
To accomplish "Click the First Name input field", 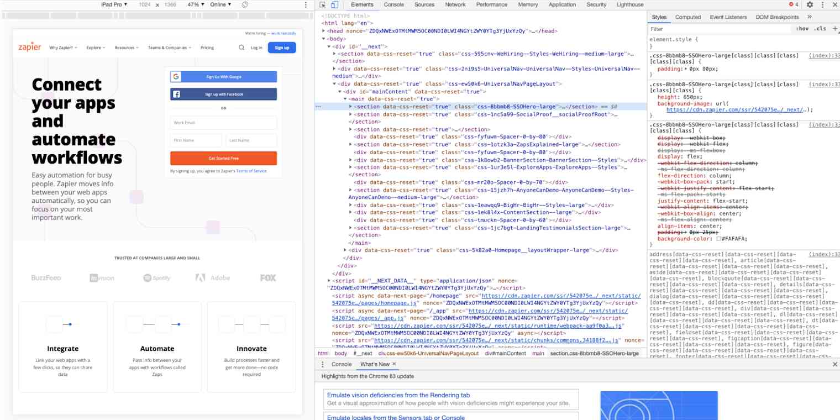I will (196, 140).
